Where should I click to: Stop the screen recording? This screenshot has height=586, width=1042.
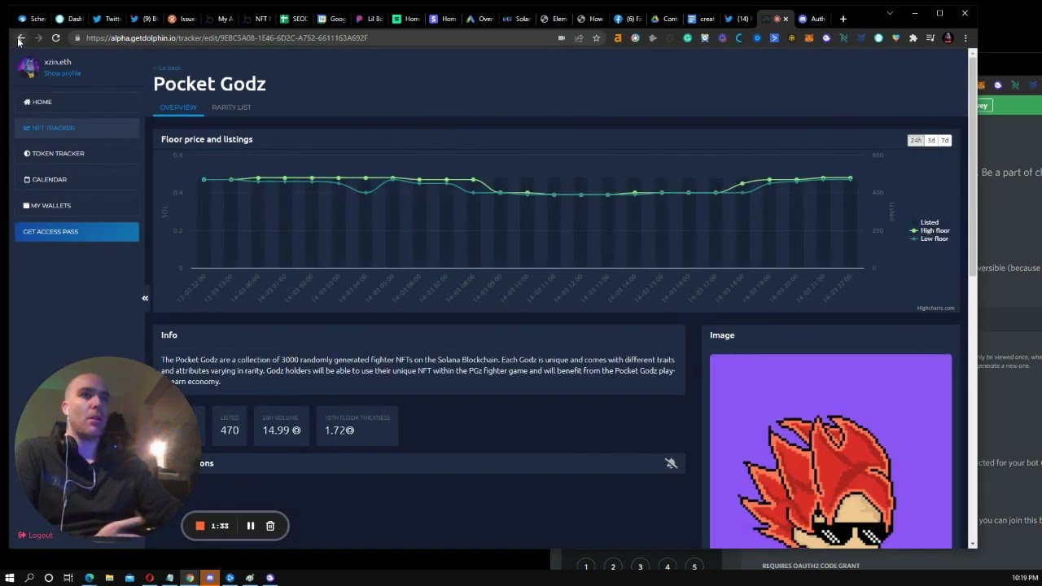coord(200,526)
